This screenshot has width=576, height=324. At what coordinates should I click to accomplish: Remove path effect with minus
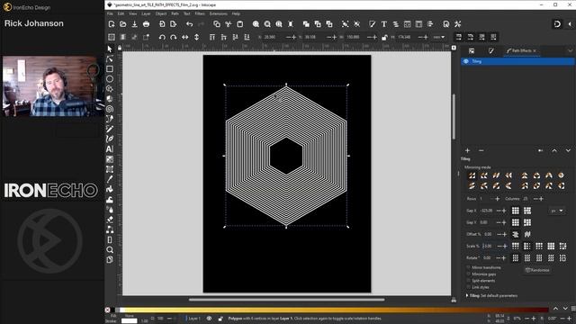point(481,150)
